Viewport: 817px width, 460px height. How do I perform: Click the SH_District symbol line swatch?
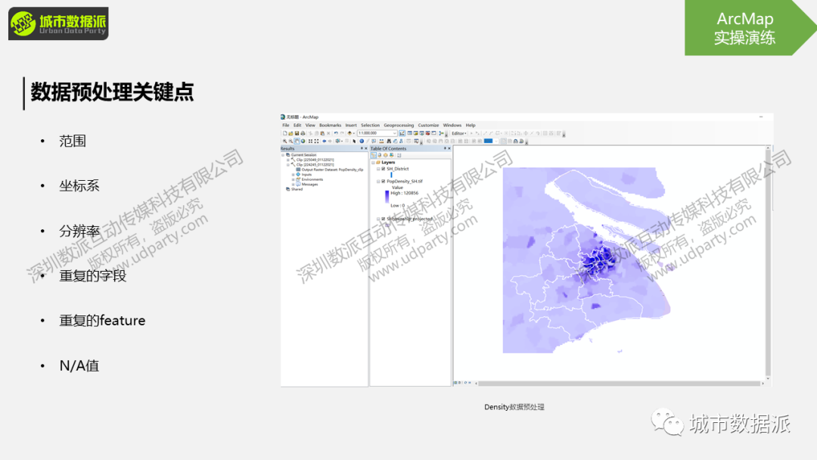(391, 175)
